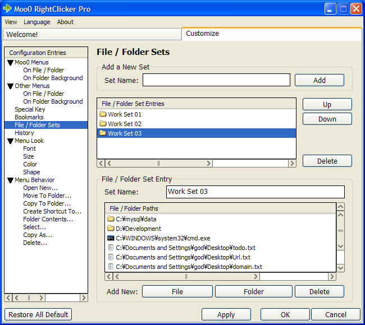This screenshot has width=365, height=325.
Task: Click the cmd.exe console icon
Action: point(111,238)
